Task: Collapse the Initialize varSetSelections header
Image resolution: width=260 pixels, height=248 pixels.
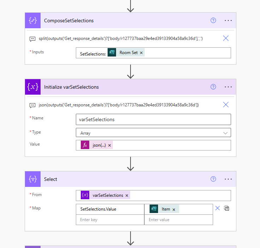Action: point(123,87)
